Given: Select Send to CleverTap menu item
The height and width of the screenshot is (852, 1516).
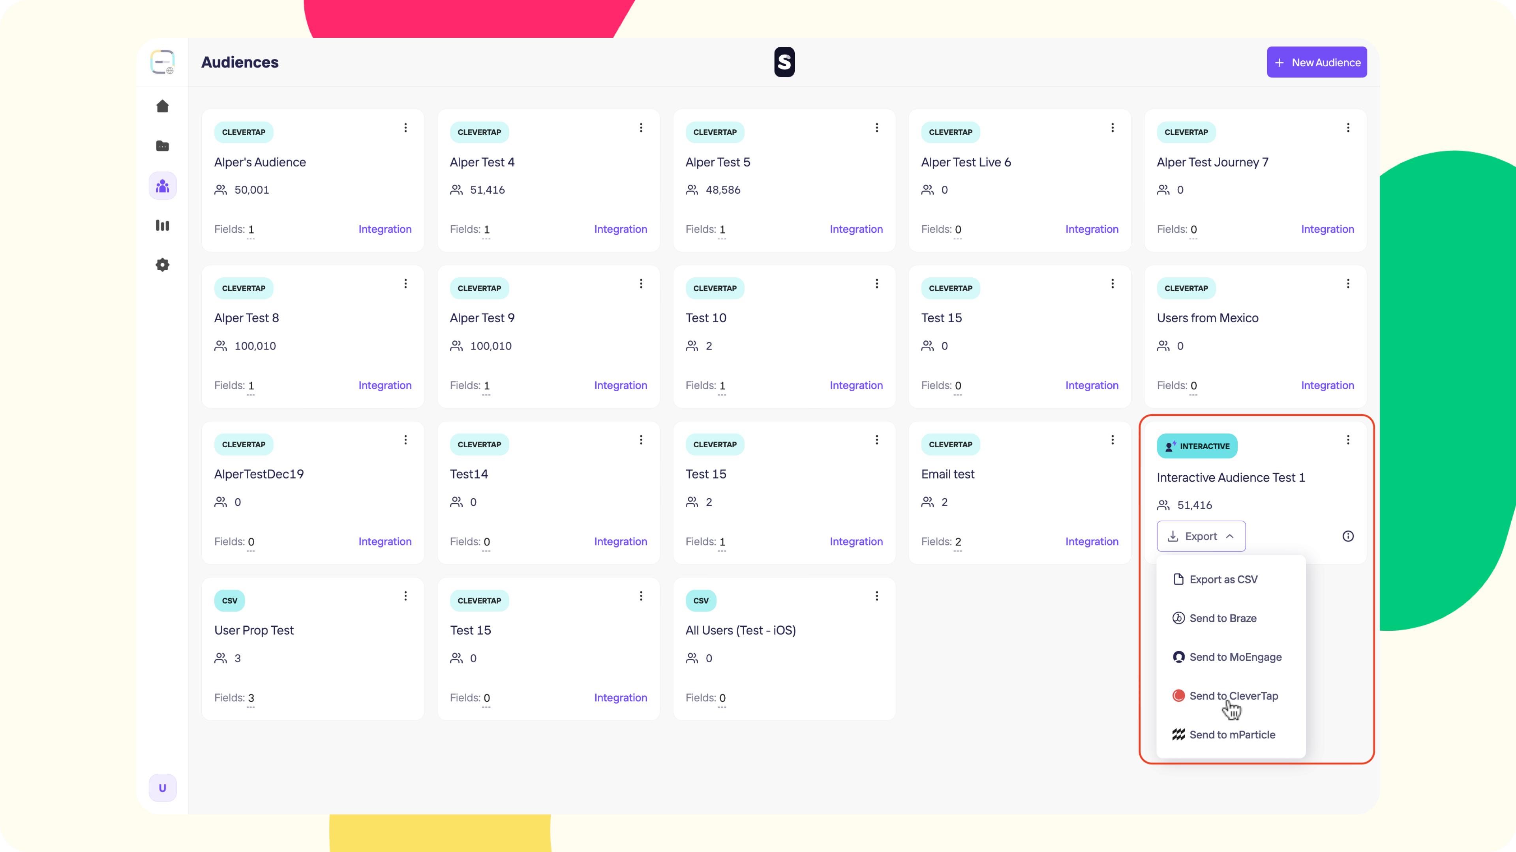Looking at the screenshot, I should (x=1233, y=695).
